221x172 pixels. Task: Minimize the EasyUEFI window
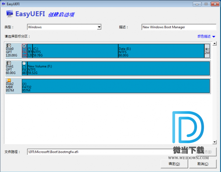pos(197,4)
